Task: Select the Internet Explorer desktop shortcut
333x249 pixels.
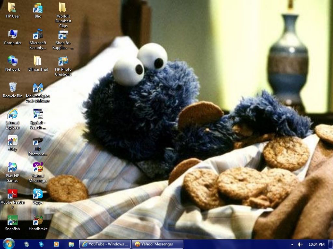Action: (x=13, y=119)
